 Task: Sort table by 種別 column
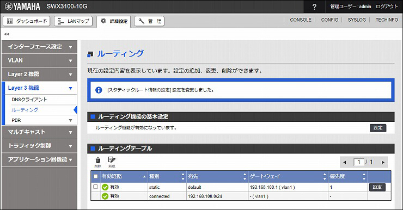(x=167, y=176)
